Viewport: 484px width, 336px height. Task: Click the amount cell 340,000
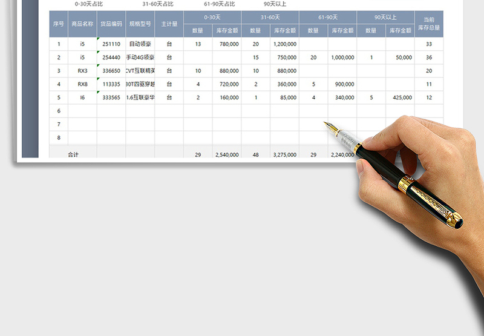click(x=342, y=97)
